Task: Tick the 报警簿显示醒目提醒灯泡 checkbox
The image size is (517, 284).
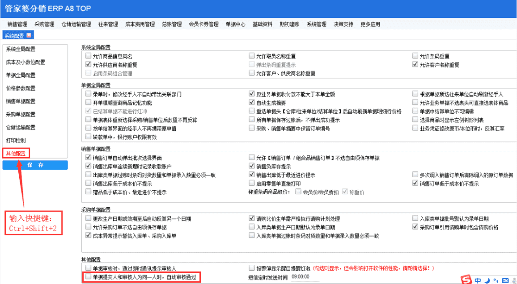Action: (252, 268)
